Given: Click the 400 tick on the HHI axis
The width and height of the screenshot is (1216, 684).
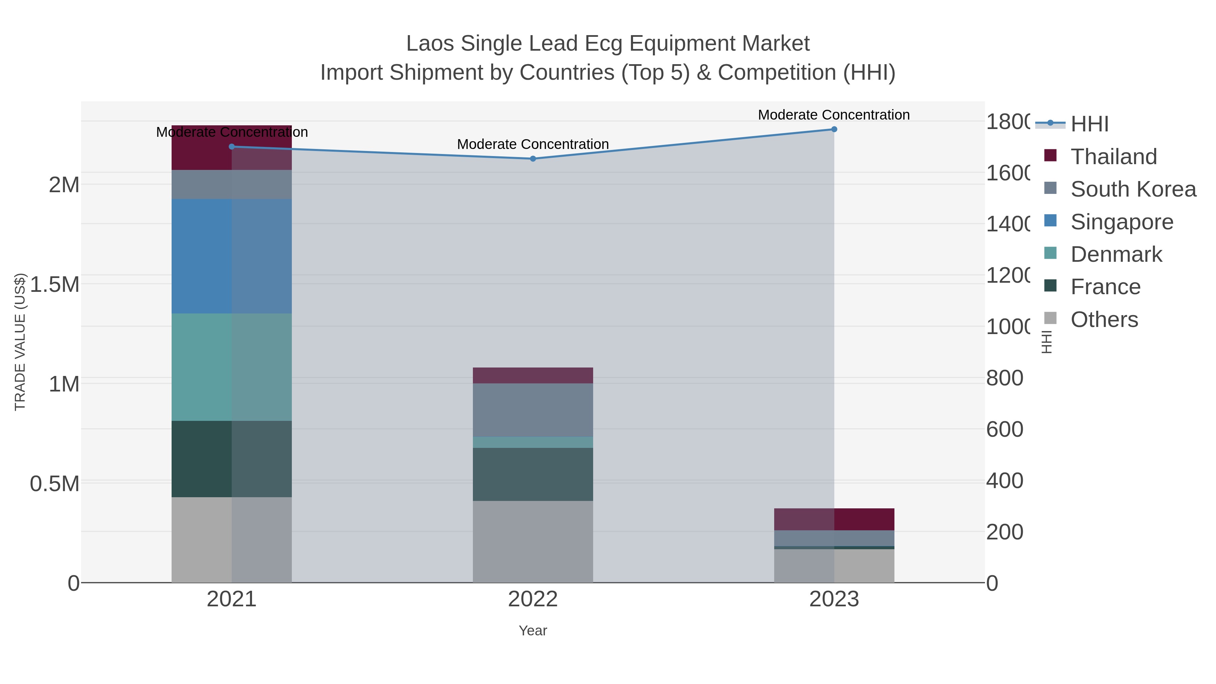Looking at the screenshot, I should 1005,481.
